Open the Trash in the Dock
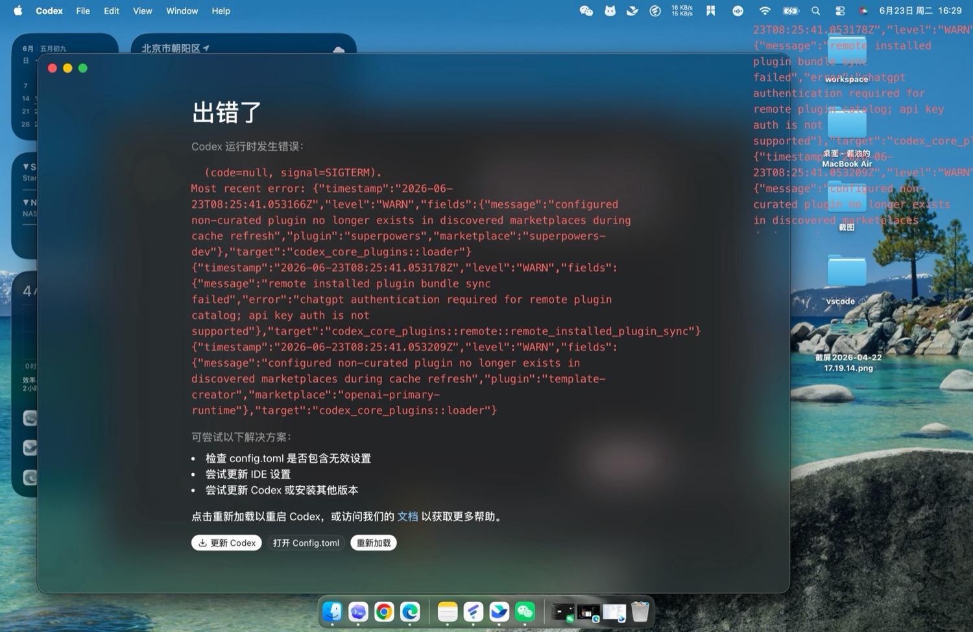The width and height of the screenshot is (973, 632). [640, 611]
